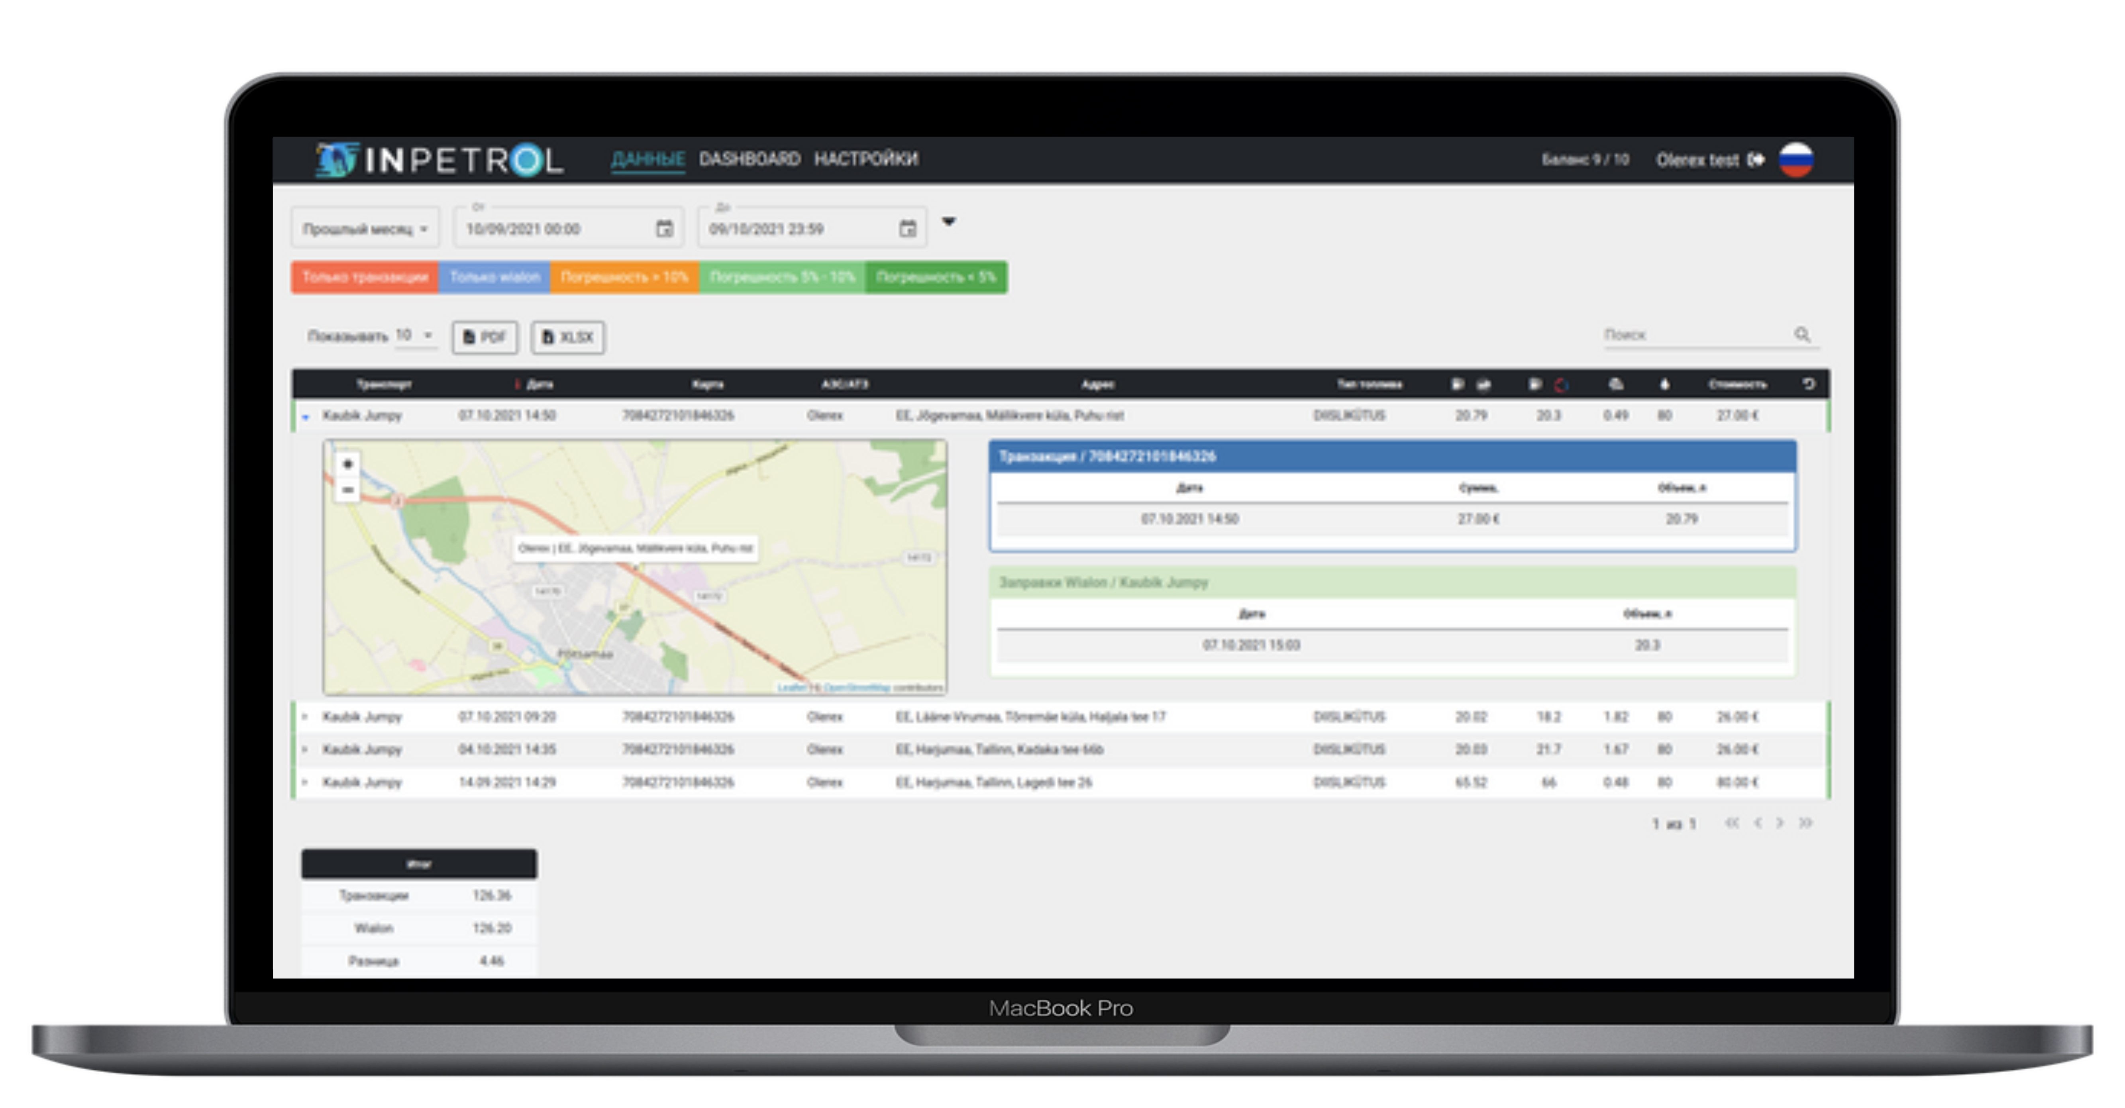Expand the extra filters arrow after date fields

click(949, 222)
